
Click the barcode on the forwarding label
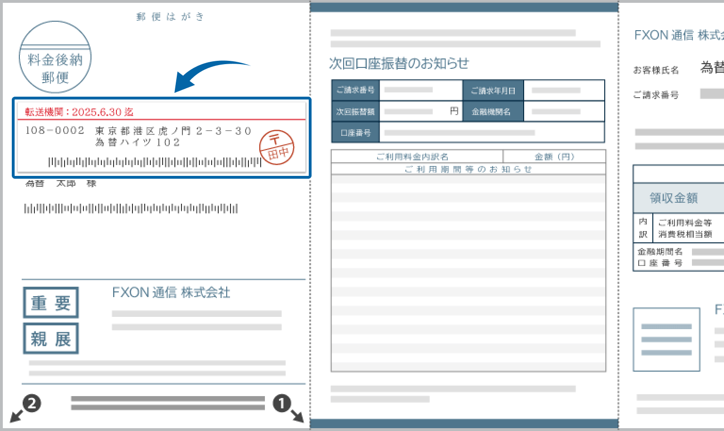tap(155, 162)
